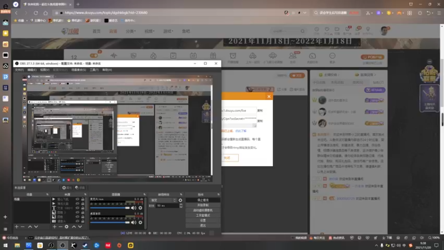Open the OBS 编辑(E) menu
The image size is (444, 250).
pos(32,70)
